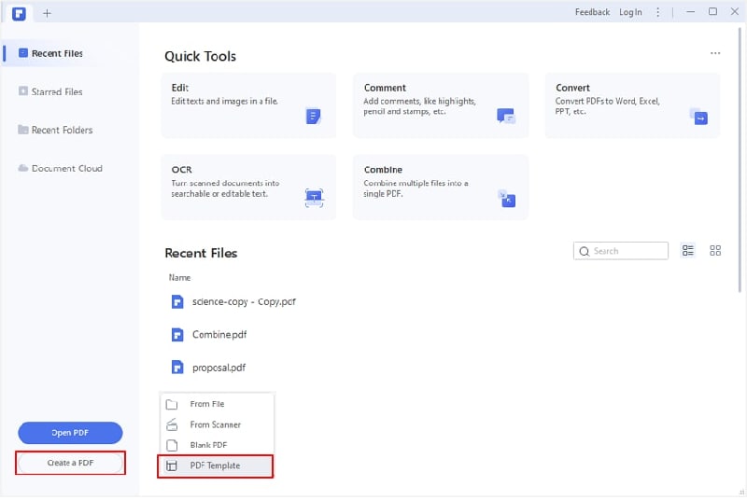
Task: Launch the Comment quick tool
Action: [440, 105]
